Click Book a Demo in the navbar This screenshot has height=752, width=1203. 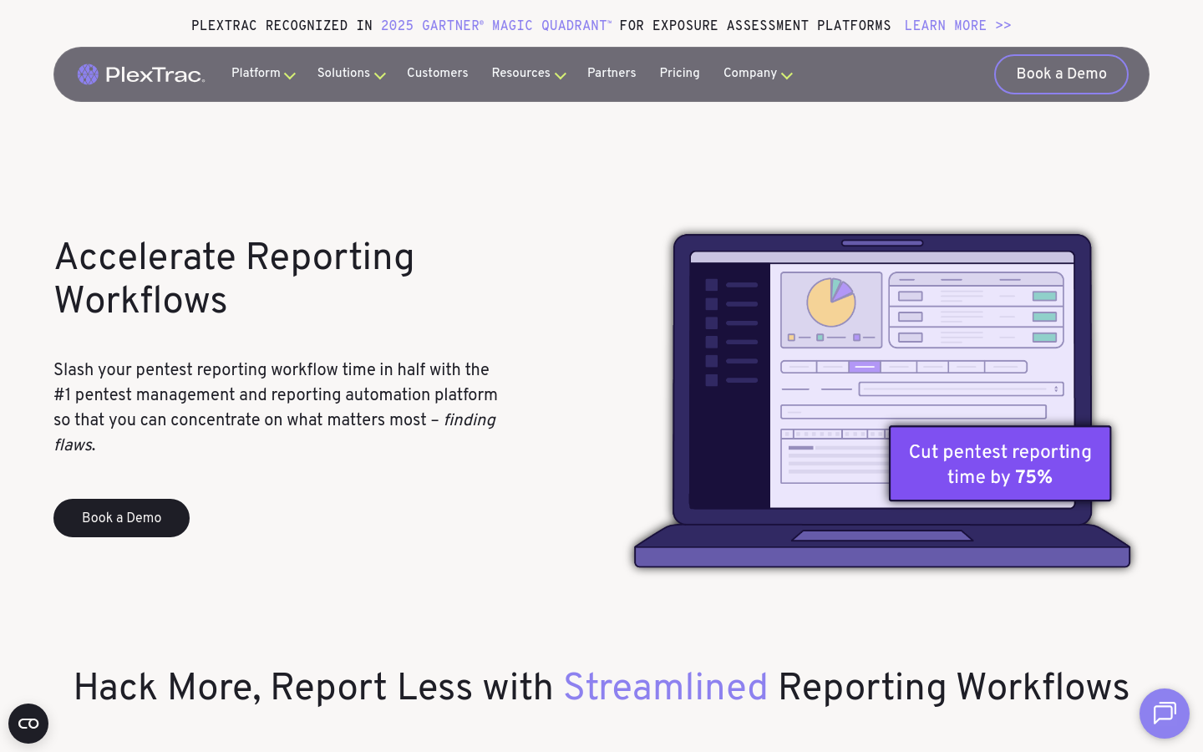[1061, 74]
